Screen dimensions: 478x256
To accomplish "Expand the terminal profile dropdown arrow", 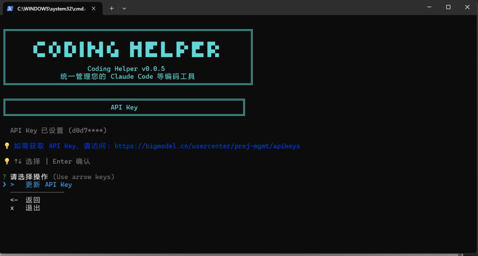I will point(124,8).
